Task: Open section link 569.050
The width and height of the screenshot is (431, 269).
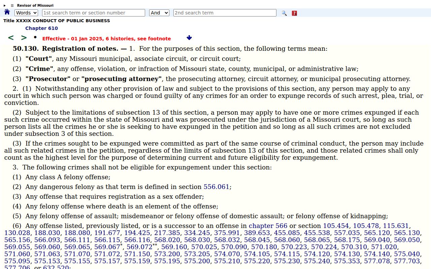Action: tap(407, 240)
